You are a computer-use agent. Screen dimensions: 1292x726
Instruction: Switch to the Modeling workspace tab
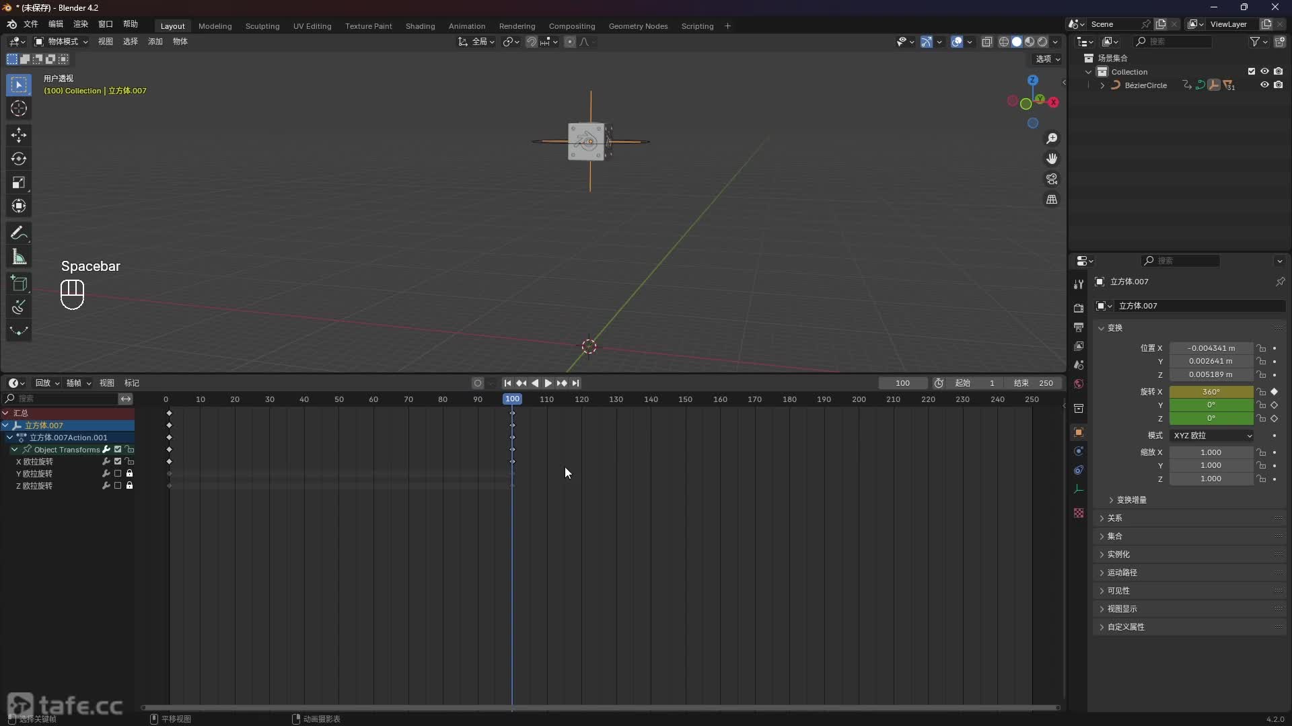(x=215, y=26)
